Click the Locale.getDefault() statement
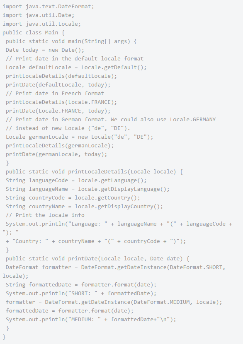Viewport: 243px width, 344px height. 76,67
